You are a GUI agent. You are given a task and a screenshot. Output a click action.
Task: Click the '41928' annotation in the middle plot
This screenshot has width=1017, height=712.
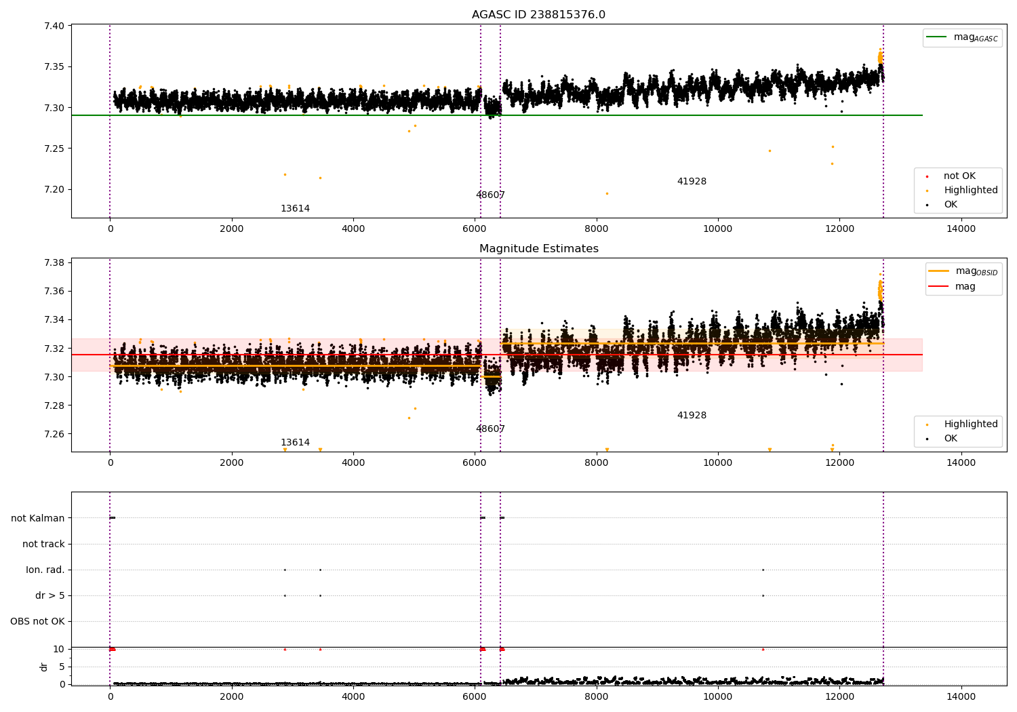pyautogui.click(x=692, y=416)
